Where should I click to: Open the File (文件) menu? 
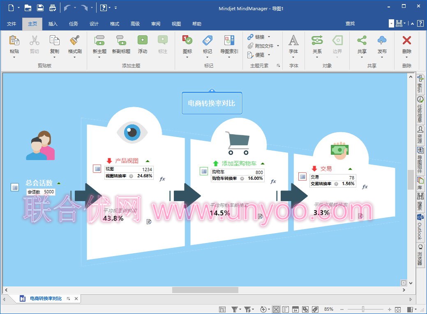12,24
